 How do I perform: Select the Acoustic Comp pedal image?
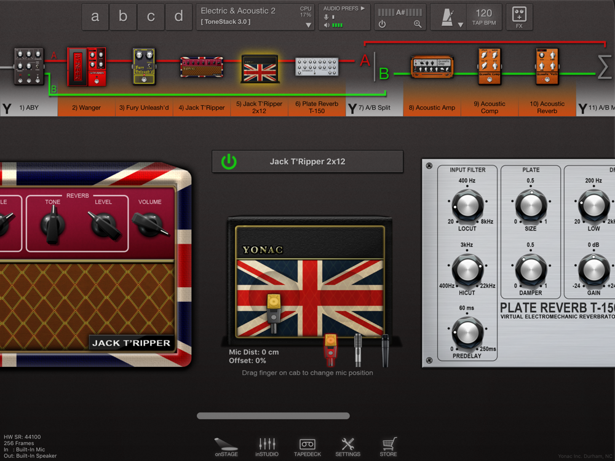490,66
